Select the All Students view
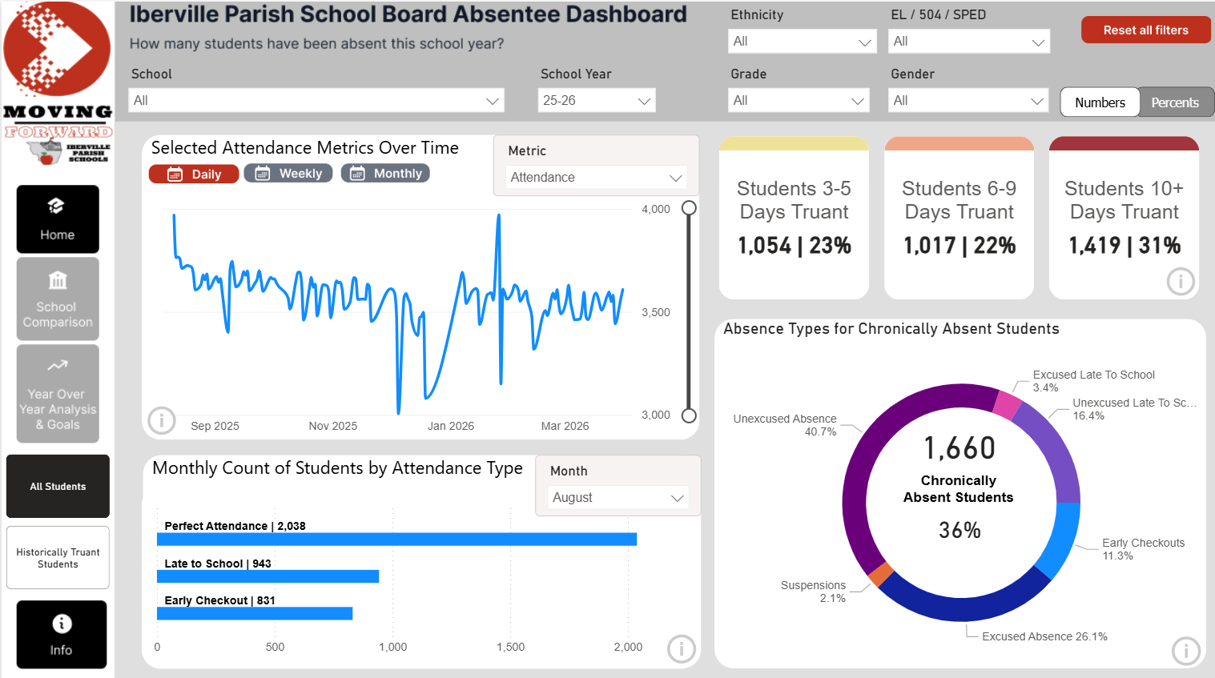The height and width of the screenshot is (678, 1215). point(58,487)
